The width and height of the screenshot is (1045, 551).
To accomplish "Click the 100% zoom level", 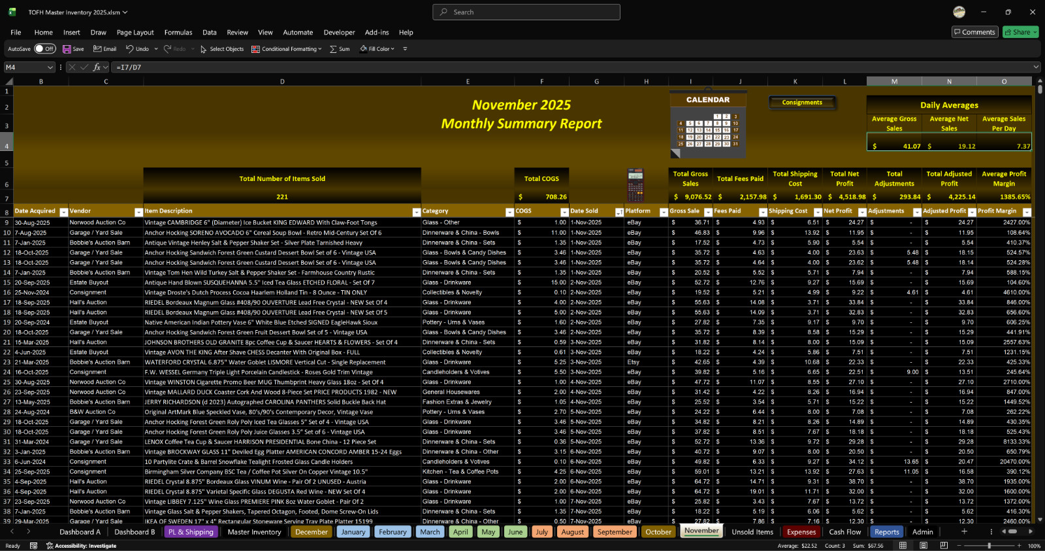I will [1034, 546].
